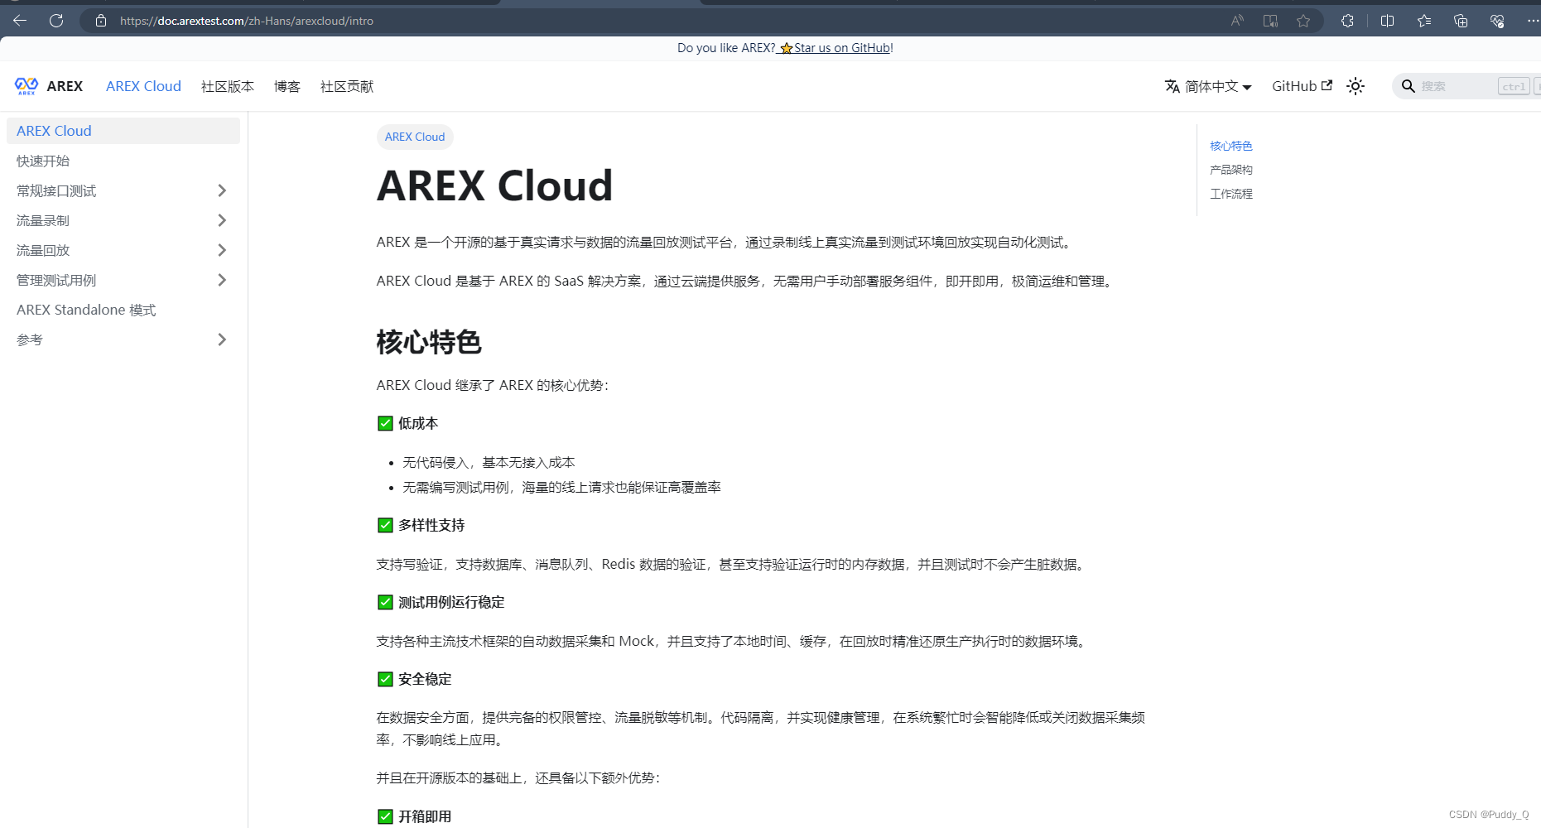This screenshot has width=1541, height=828.
Task: Toggle immersive reader in the address bar
Action: pyautogui.click(x=1269, y=21)
